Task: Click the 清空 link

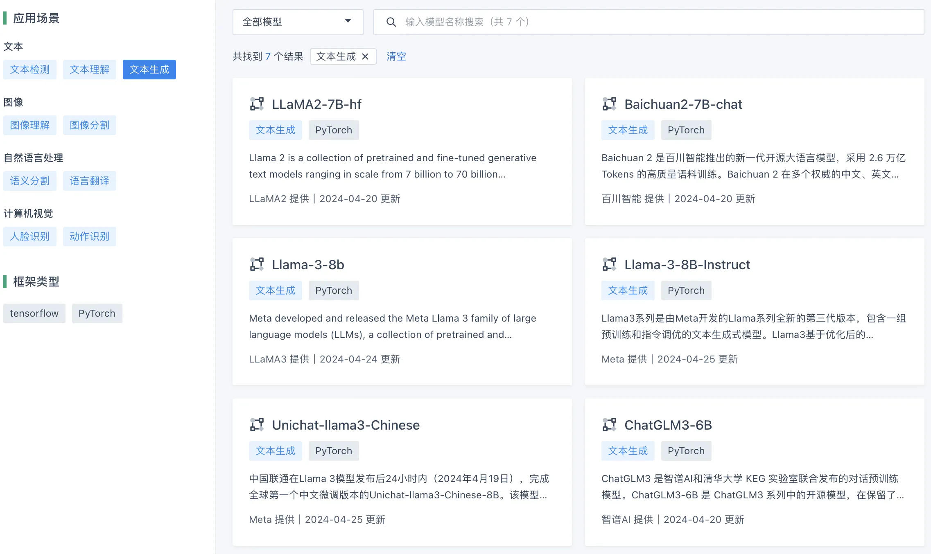Action: tap(396, 56)
